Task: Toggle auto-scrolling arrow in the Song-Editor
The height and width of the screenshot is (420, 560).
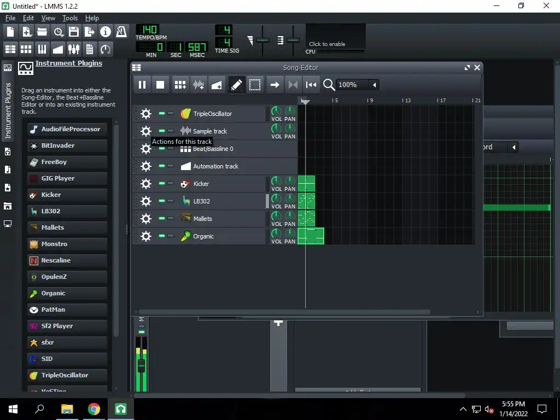Action: (275, 85)
